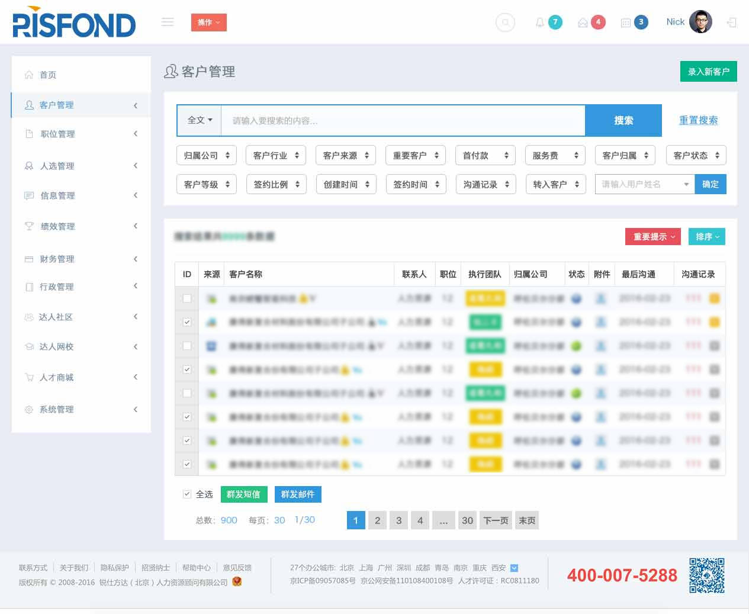Open the 排序 sort dropdown
749x614 pixels.
(x=706, y=236)
